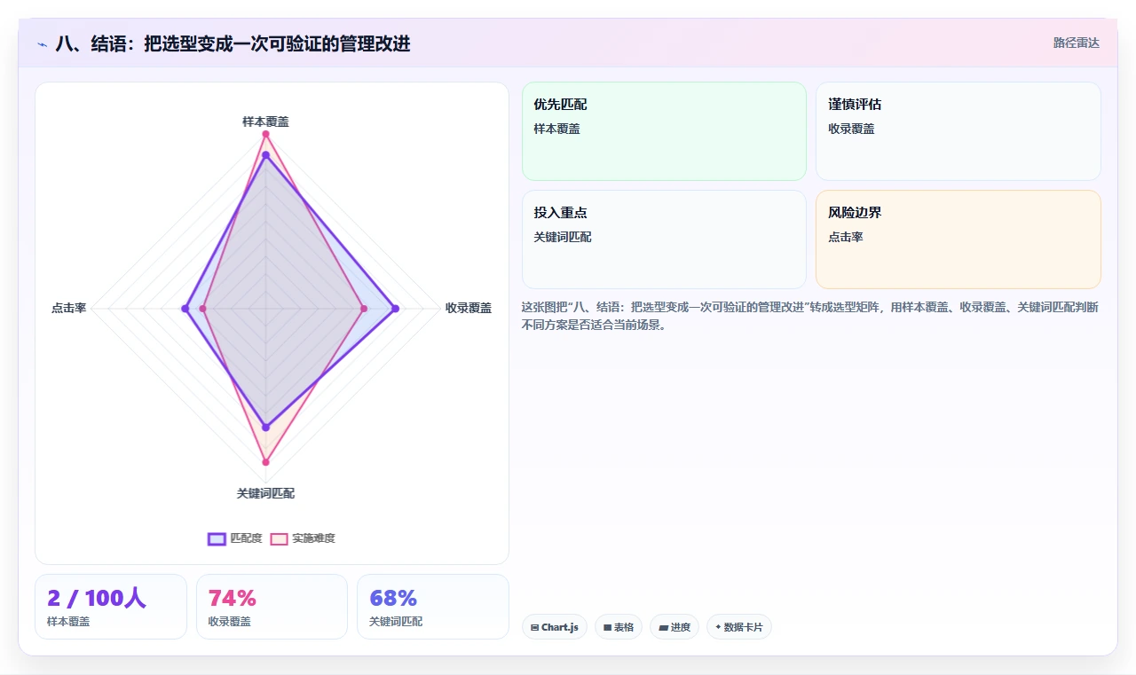
Task: Click the 进度 tag
Action: tap(674, 627)
